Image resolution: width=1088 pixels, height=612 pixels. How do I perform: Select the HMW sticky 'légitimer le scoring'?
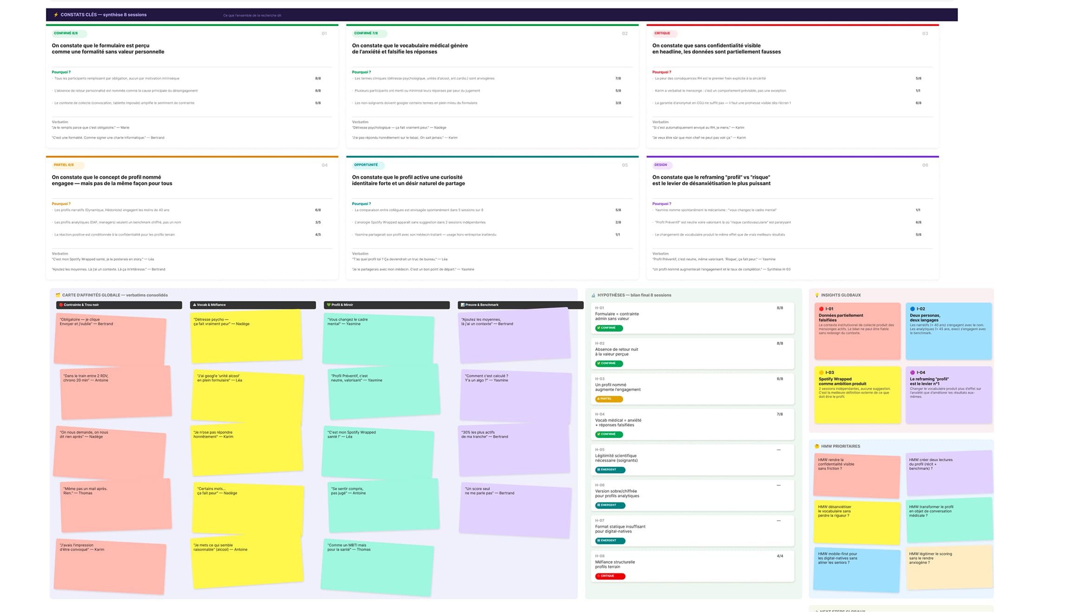(x=949, y=567)
